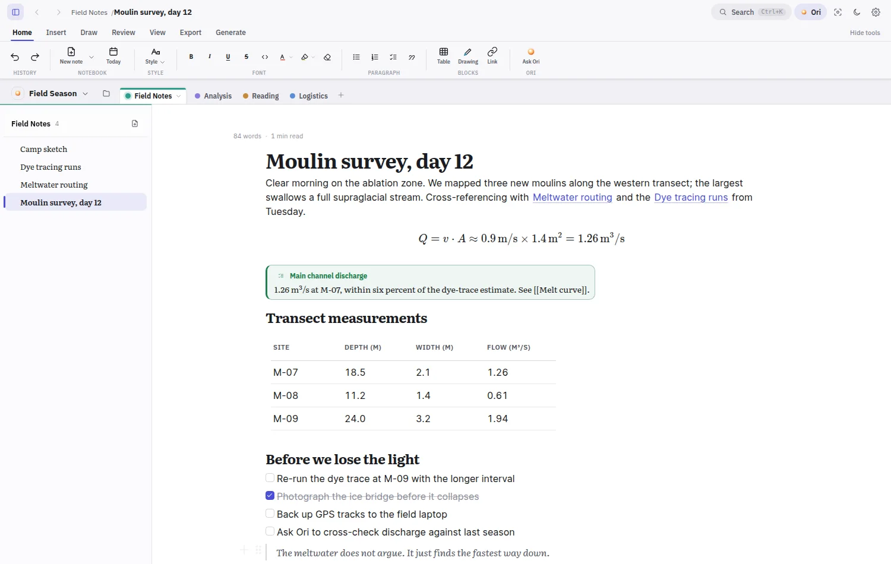Viewport: 891px width, 564px height.
Task: Open the highlight color dropdown arrow
Action: pos(313,58)
